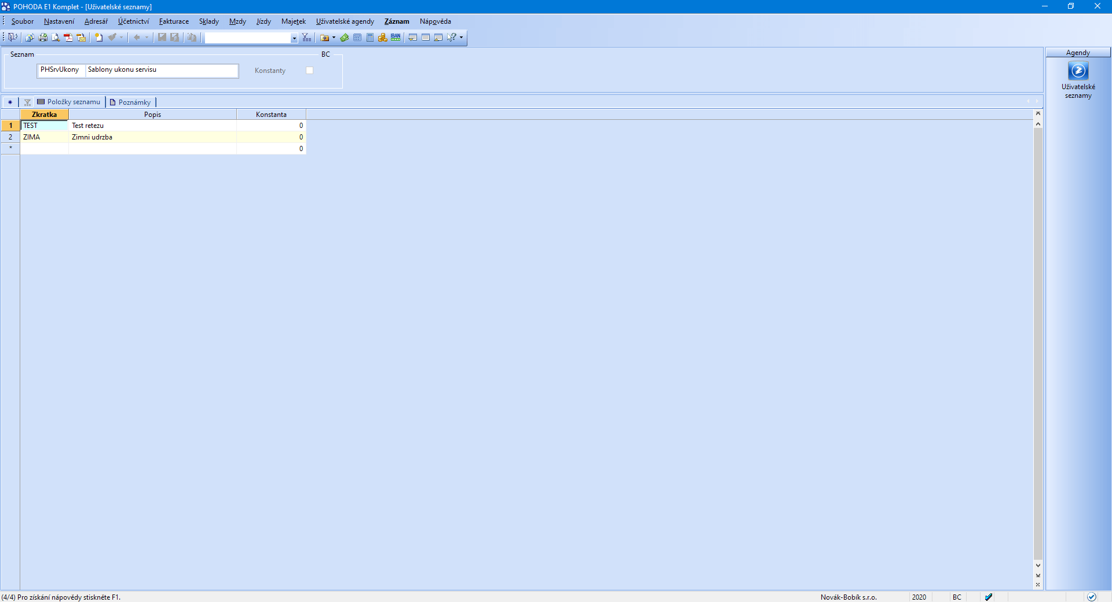Viewport: 1112px width, 602px height.
Task: Click the printer icon in toolbar
Action: coord(43,37)
